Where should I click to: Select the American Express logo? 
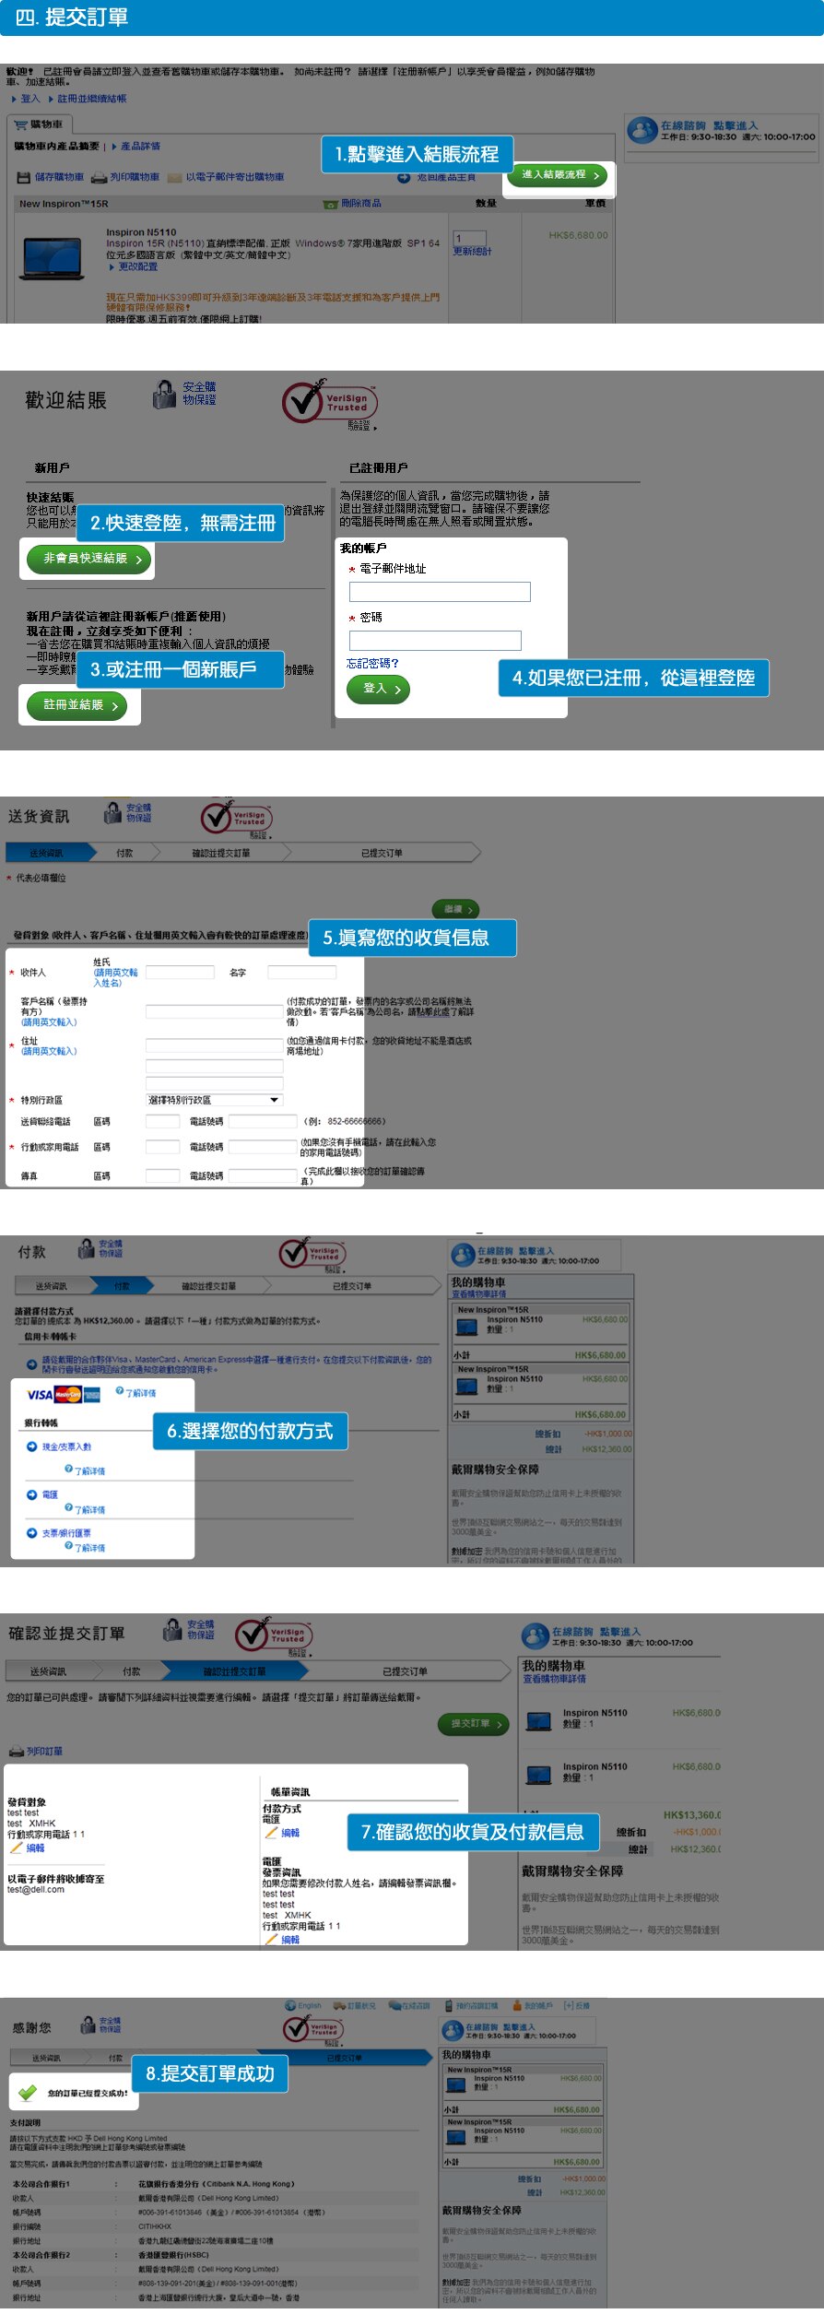click(92, 1395)
